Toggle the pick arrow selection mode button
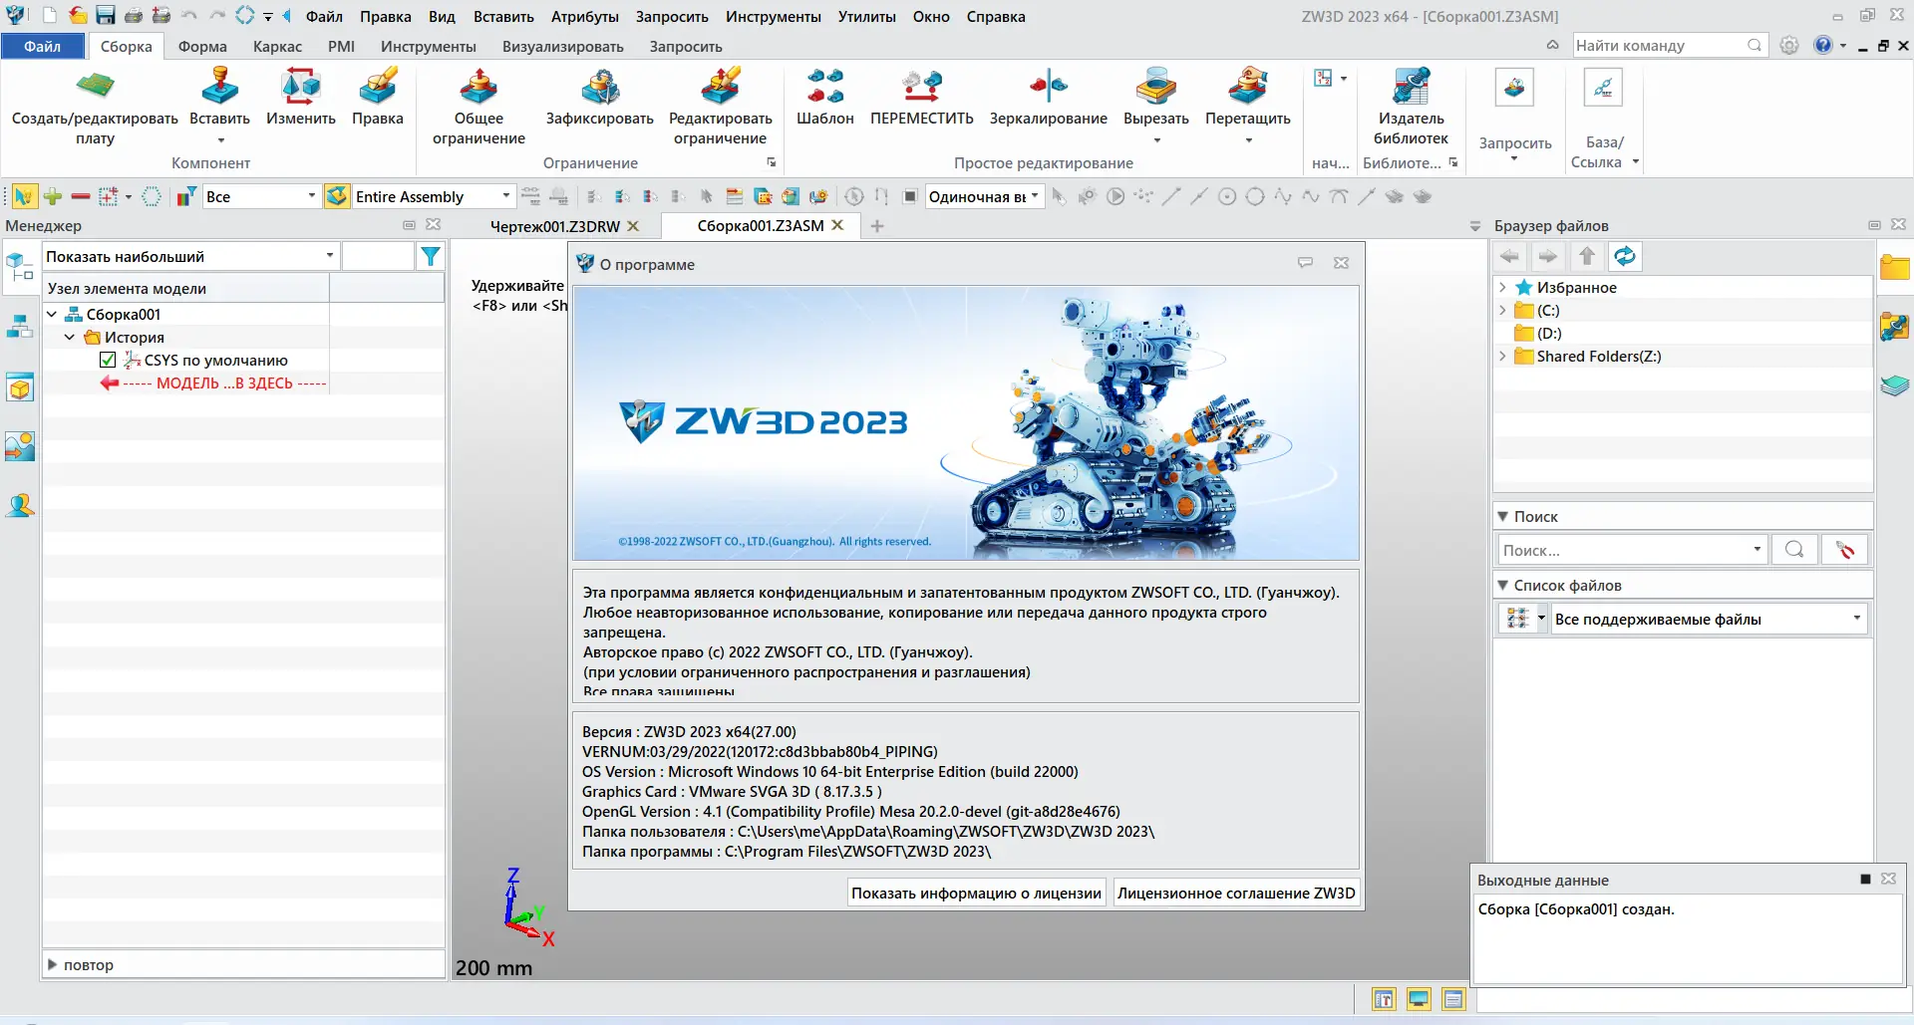 (24, 196)
